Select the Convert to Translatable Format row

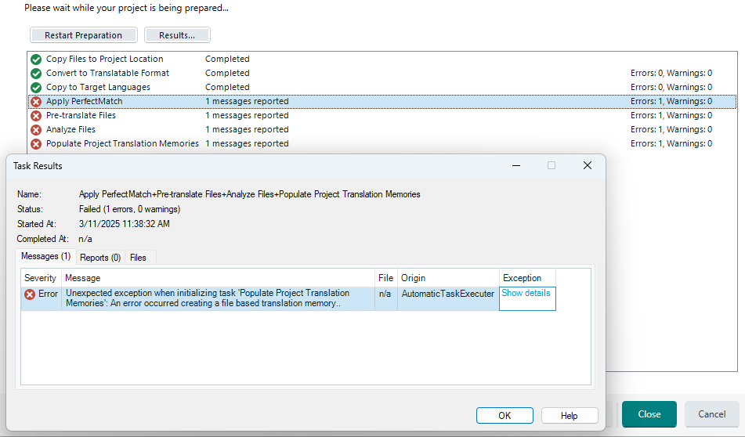382,73
